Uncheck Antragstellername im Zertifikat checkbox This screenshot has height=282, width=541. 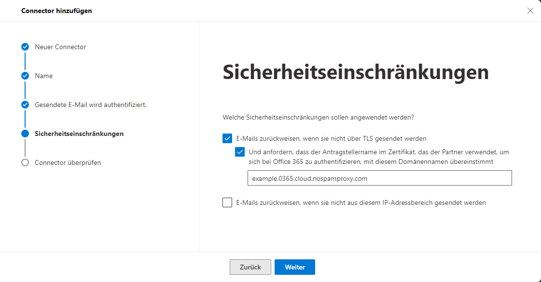(240, 152)
